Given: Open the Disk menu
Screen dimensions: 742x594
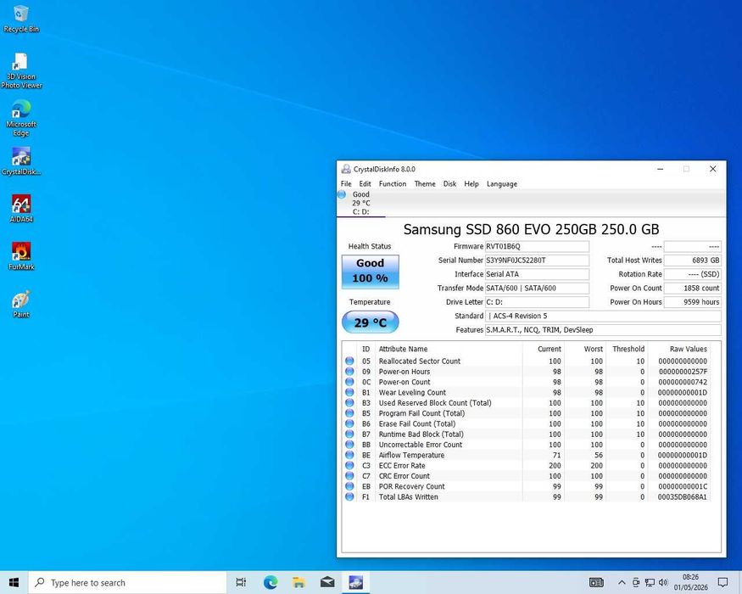Looking at the screenshot, I should tap(449, 184).
